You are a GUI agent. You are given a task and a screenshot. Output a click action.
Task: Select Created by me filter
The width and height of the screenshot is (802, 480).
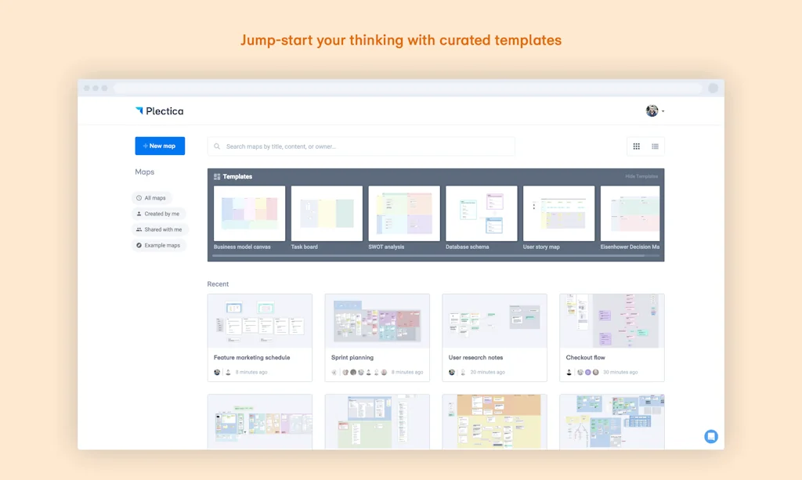pos(157,214)
